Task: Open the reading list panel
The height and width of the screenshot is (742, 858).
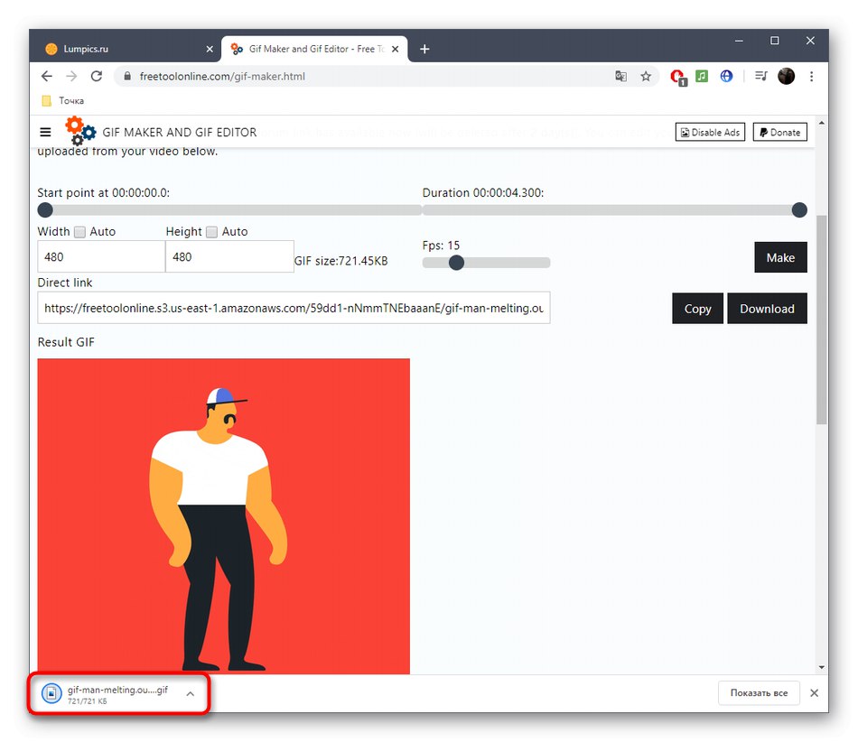Action: [x=760, y=77]
